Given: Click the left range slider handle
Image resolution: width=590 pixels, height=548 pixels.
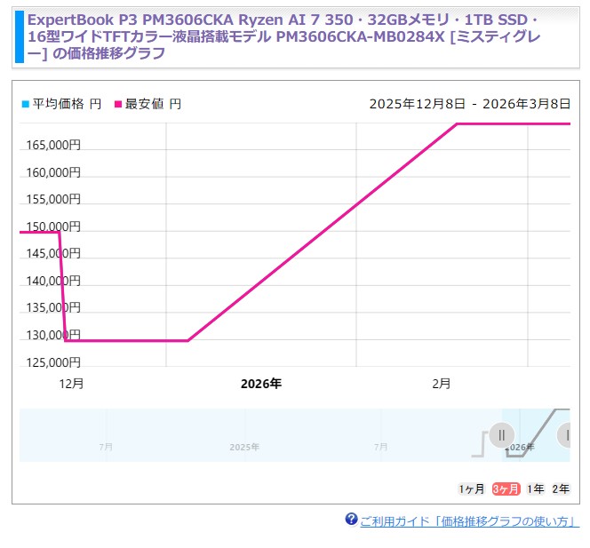Looking at the screenshot, I should click(501, 435).
